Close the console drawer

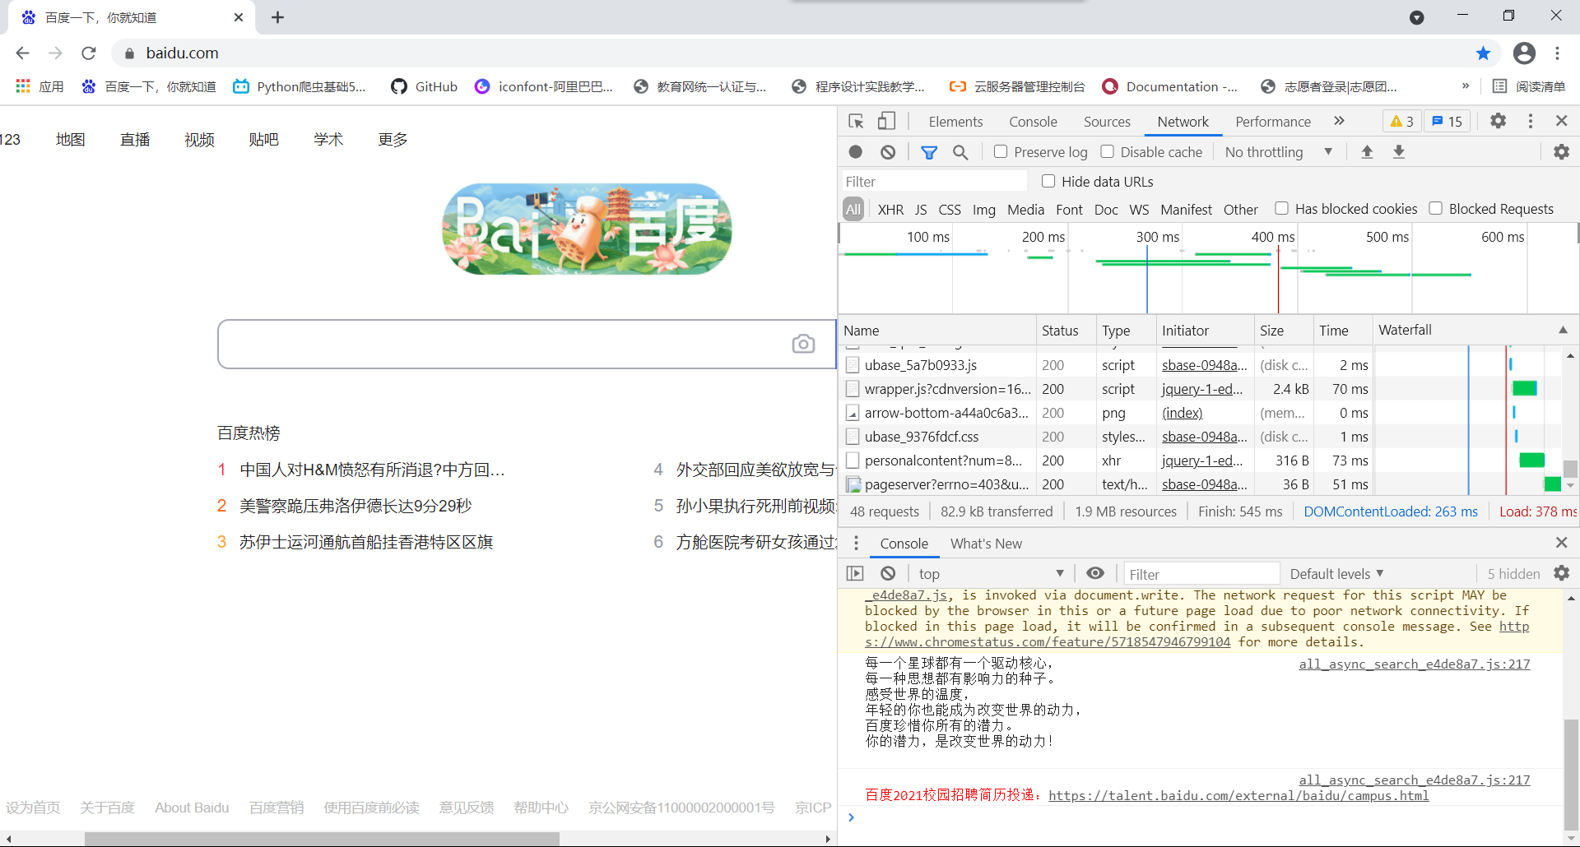coord(1562,543)
